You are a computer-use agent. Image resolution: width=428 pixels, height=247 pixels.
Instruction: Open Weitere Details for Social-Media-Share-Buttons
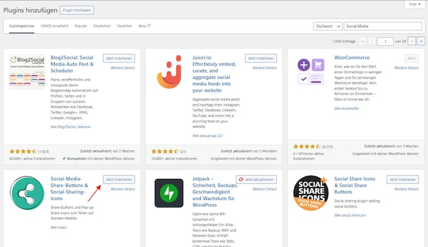point(123,189)
